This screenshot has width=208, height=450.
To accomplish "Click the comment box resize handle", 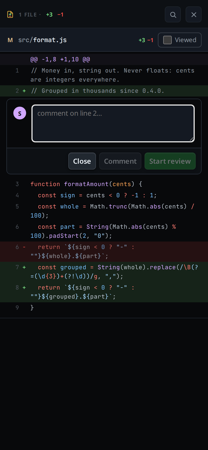I will (x=191, y=139).
